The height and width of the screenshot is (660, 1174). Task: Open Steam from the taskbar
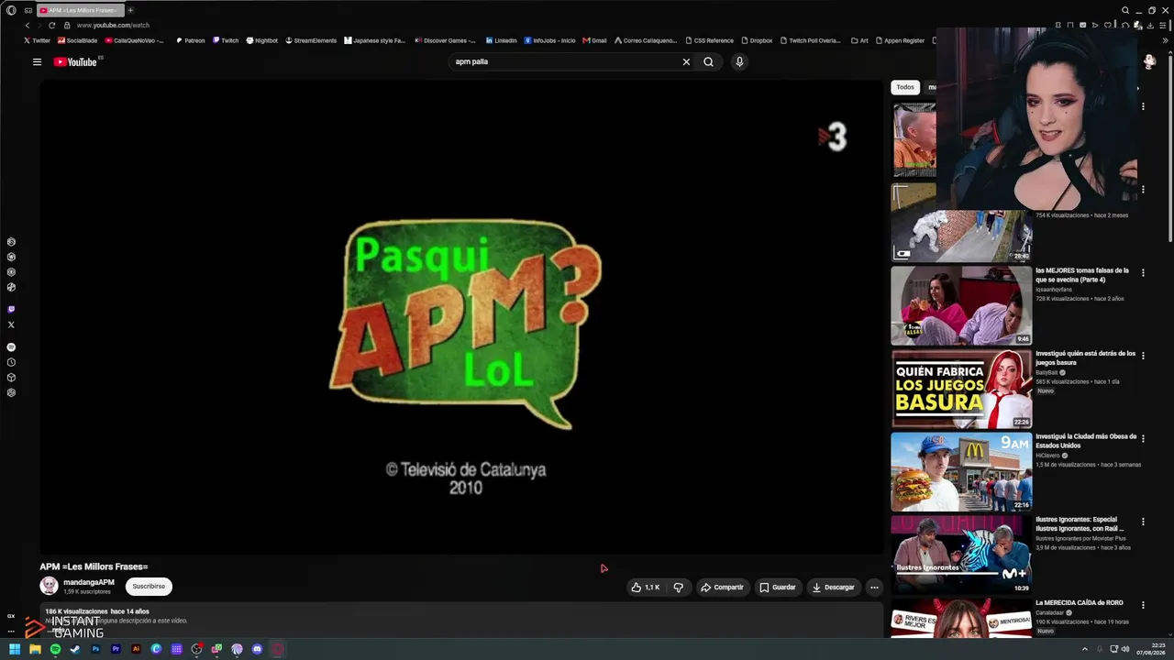coord(75,649)
